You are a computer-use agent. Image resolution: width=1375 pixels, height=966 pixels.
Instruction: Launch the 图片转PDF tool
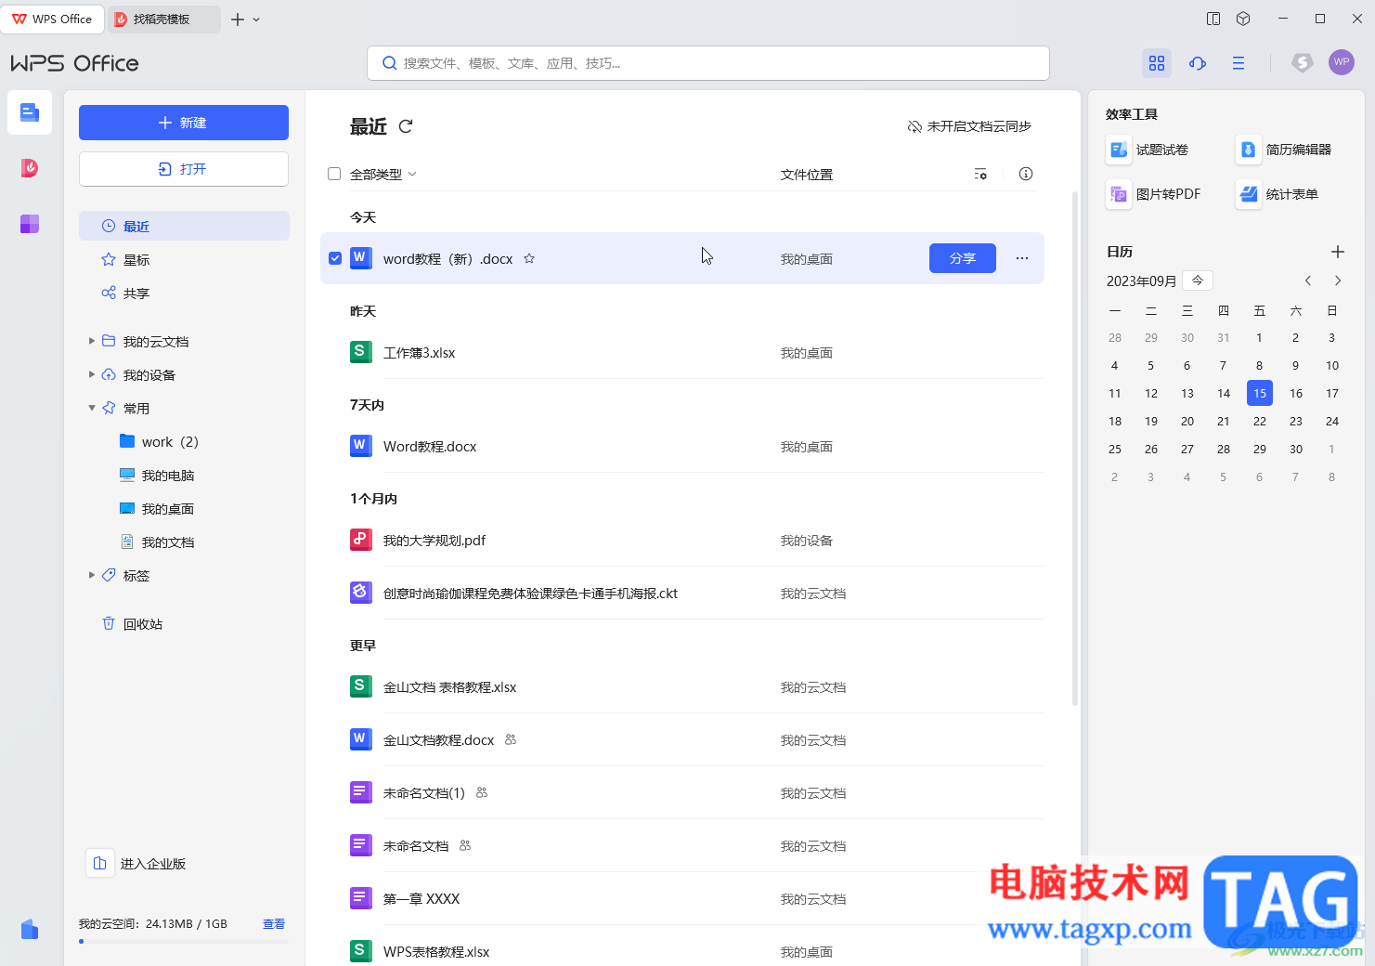1154,194
